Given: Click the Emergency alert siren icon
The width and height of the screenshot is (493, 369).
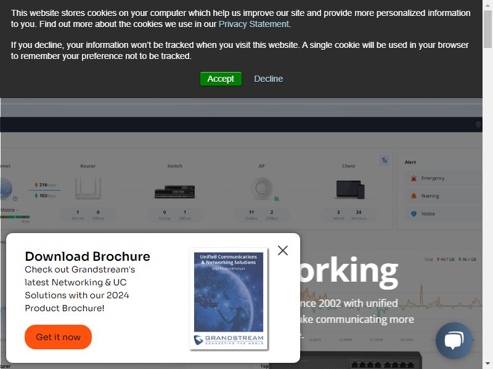Looking at the screenshot, I should pos(414,178).
